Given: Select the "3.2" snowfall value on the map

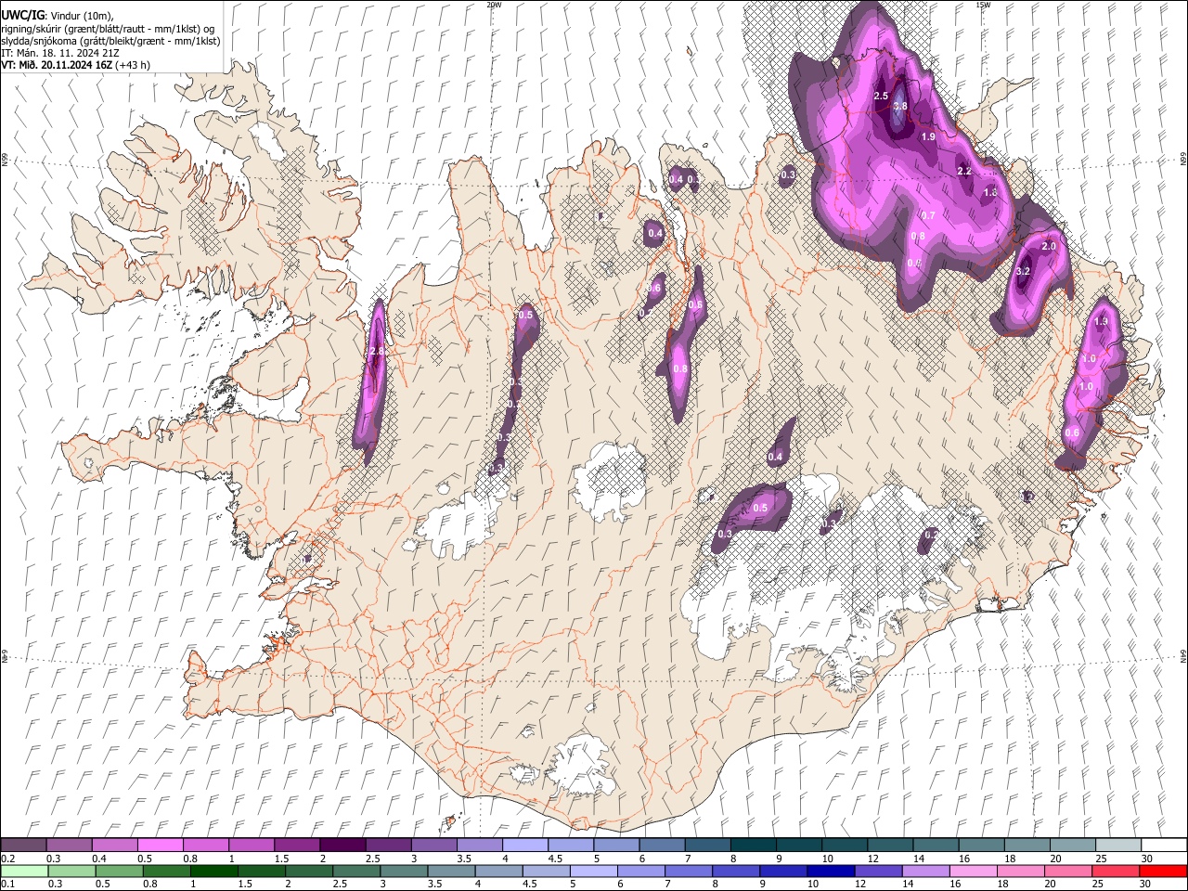Looking at the screenshot, I should tap(1023, 271).
